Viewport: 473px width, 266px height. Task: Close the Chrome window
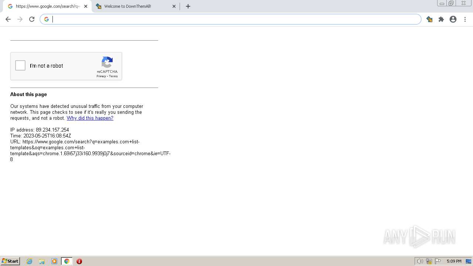coord(463,3)
